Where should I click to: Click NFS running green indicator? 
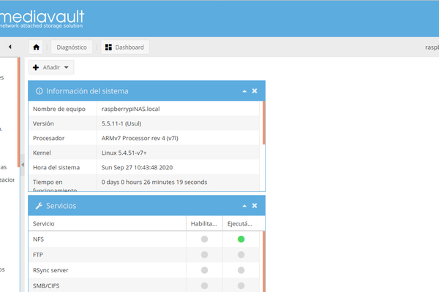(x=241, y=239)
